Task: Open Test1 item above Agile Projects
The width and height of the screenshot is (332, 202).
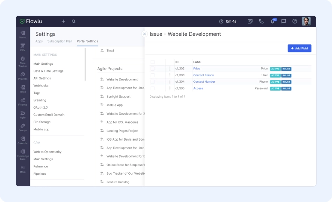Action: click(x=110, y=51)
